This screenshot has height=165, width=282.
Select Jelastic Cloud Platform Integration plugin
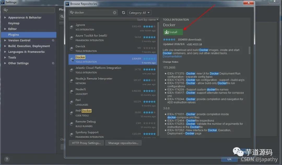click(x=113, y=70)
